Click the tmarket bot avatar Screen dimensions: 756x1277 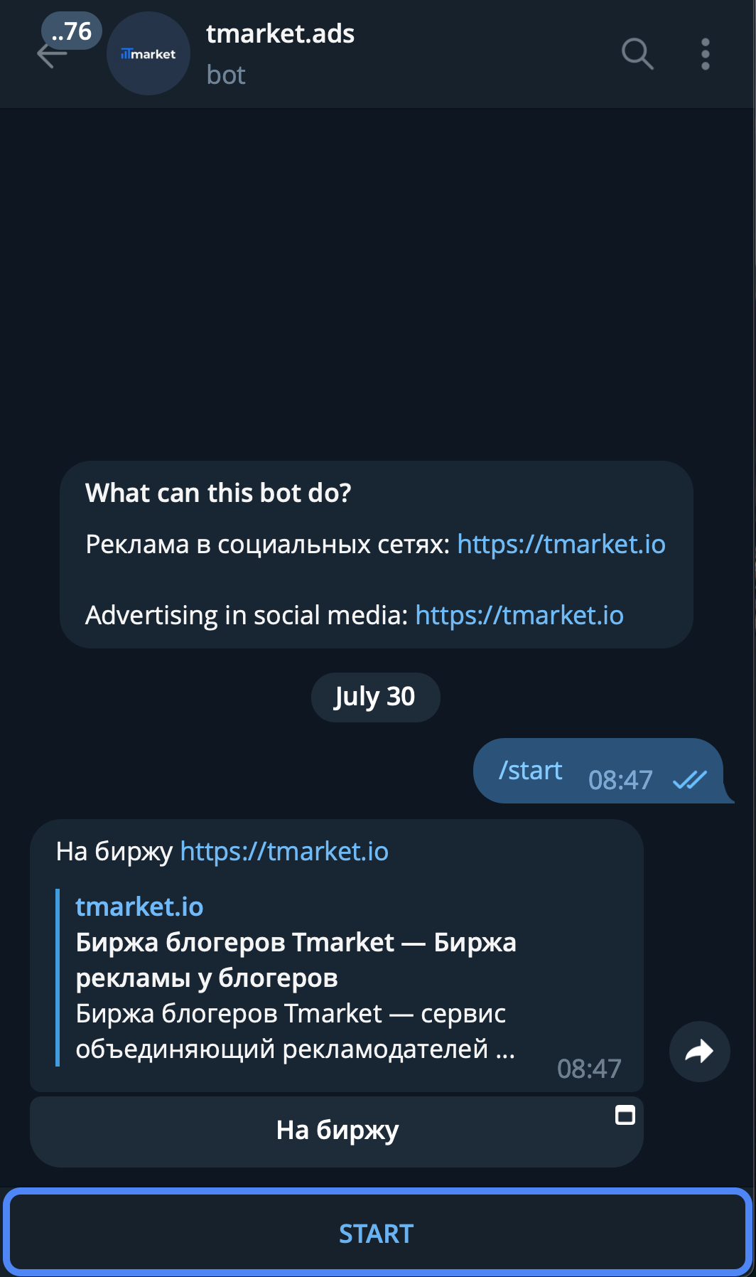(148, 54)
